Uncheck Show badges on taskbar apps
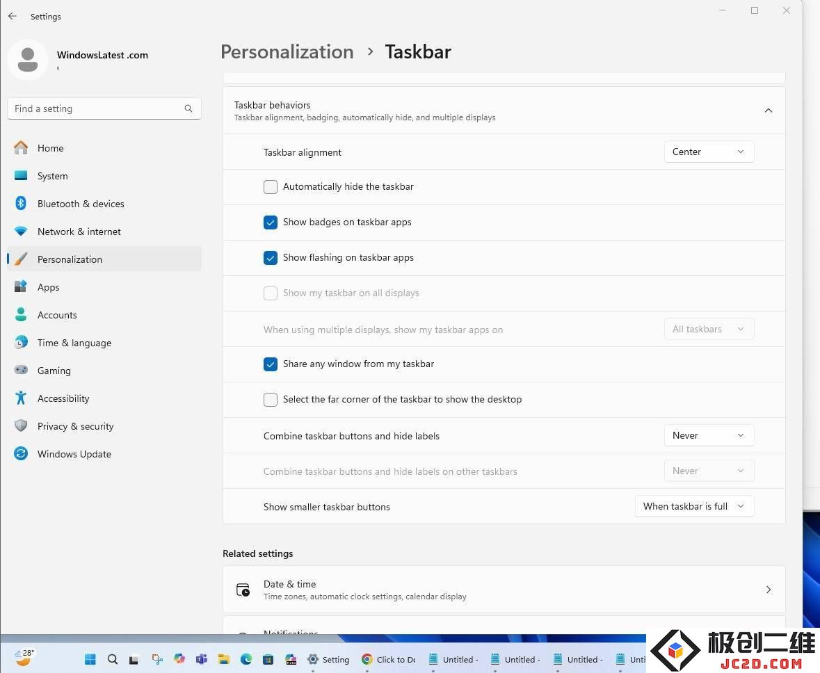This screenshot has height=673, width=820. (x=271, y=222)
